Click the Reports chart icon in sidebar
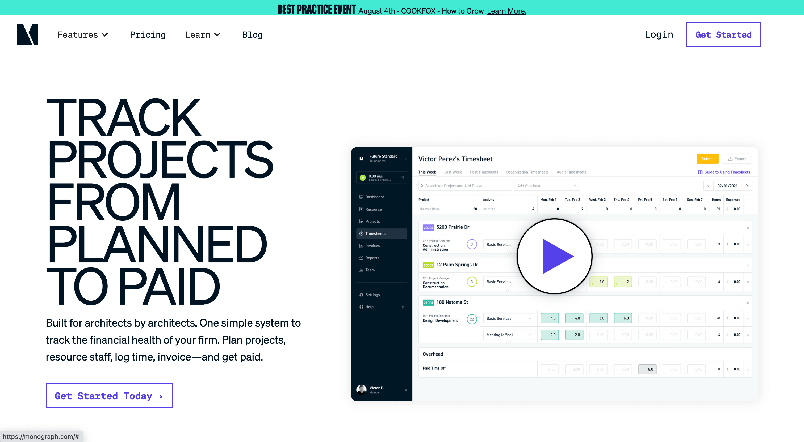The width and height of the screenshot is (804, 442). point(361,258)
